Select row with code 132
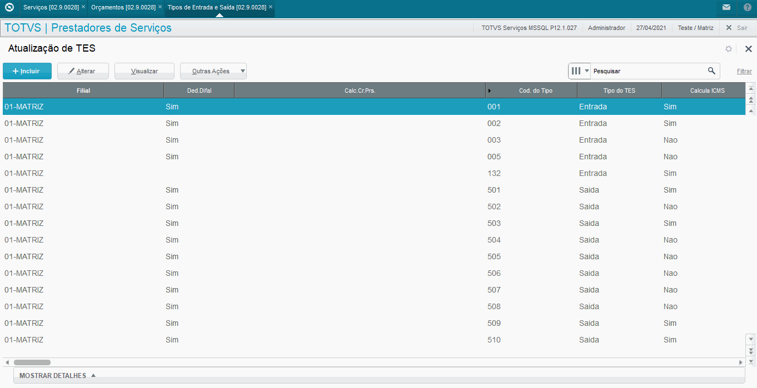 coord(374,173)
